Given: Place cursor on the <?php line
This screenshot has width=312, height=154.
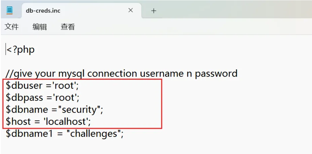Looking at the screenshot, I should (21, 50).
